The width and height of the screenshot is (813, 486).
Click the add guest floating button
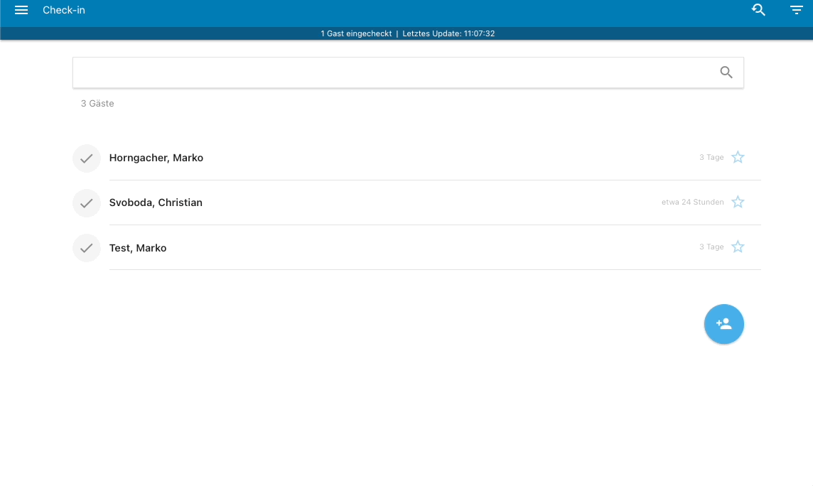[x=723, y=324]
